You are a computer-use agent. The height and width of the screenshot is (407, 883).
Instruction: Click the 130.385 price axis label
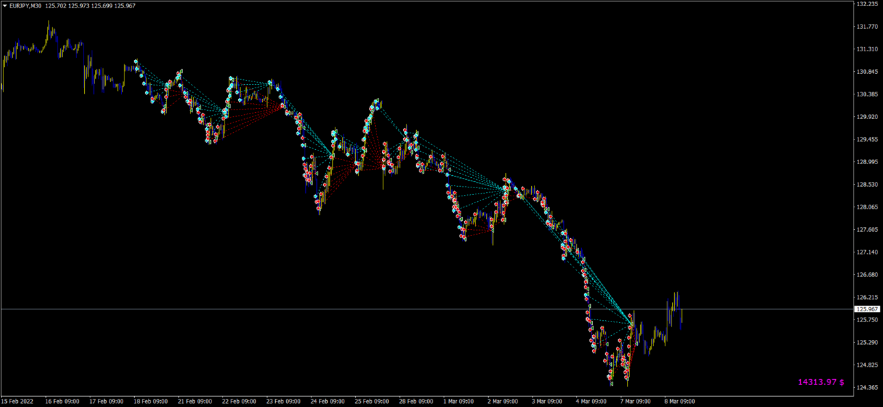point(867,94)
